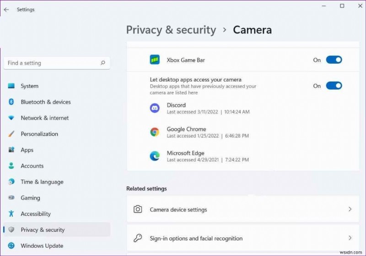The image size is (366, 256).
Task: Click the Xbox Game Bar label
Action: 186,60
